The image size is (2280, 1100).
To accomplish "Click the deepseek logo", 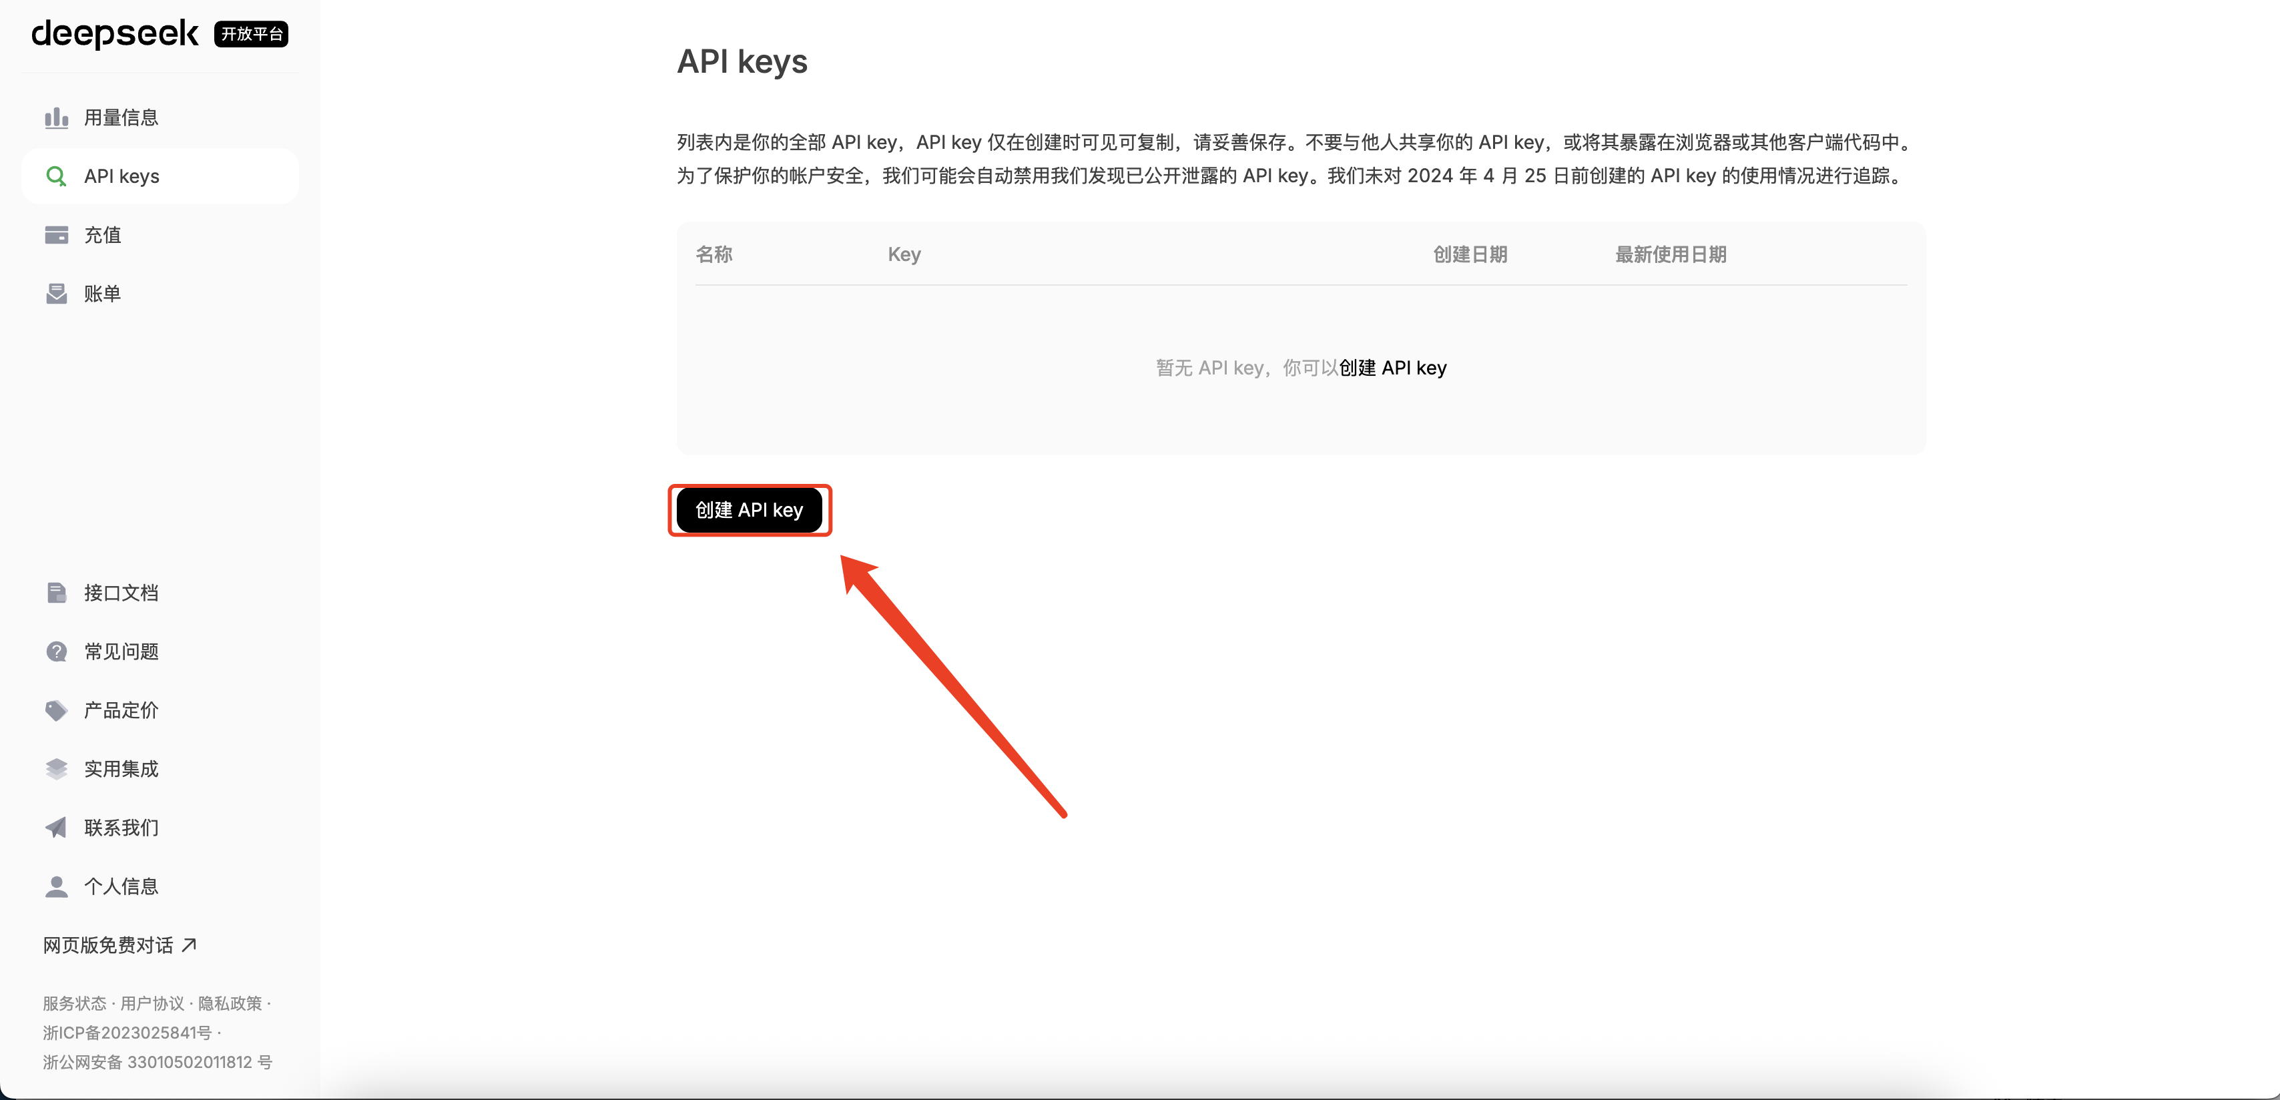I will pyautogui.click(x=115, y=33).
